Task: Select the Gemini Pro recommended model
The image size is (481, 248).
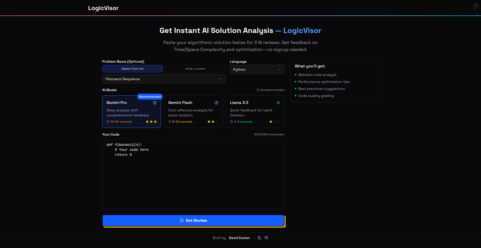Action: 132,112
